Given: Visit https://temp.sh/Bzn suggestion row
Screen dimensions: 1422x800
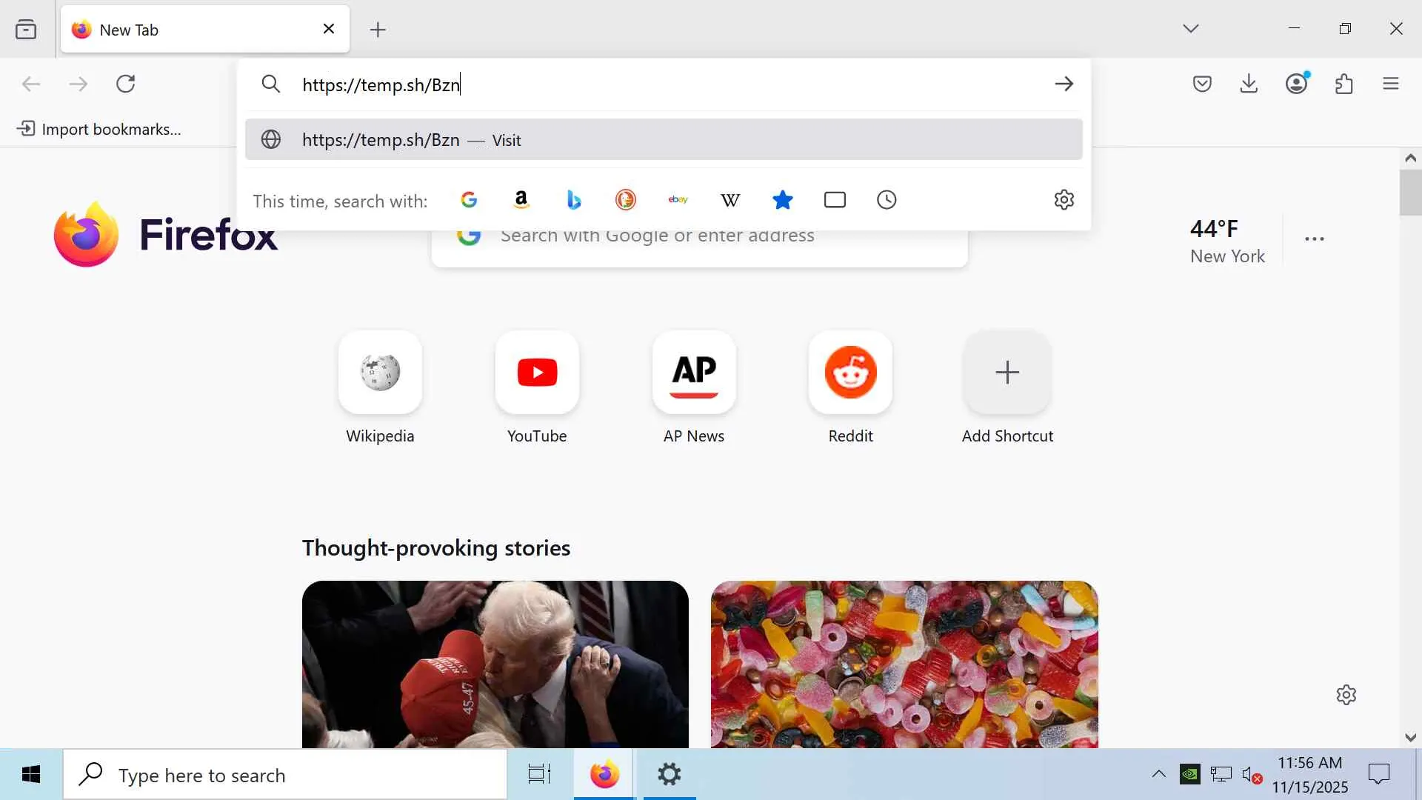Looking at the screenshot, I should [x=664, y=140].
